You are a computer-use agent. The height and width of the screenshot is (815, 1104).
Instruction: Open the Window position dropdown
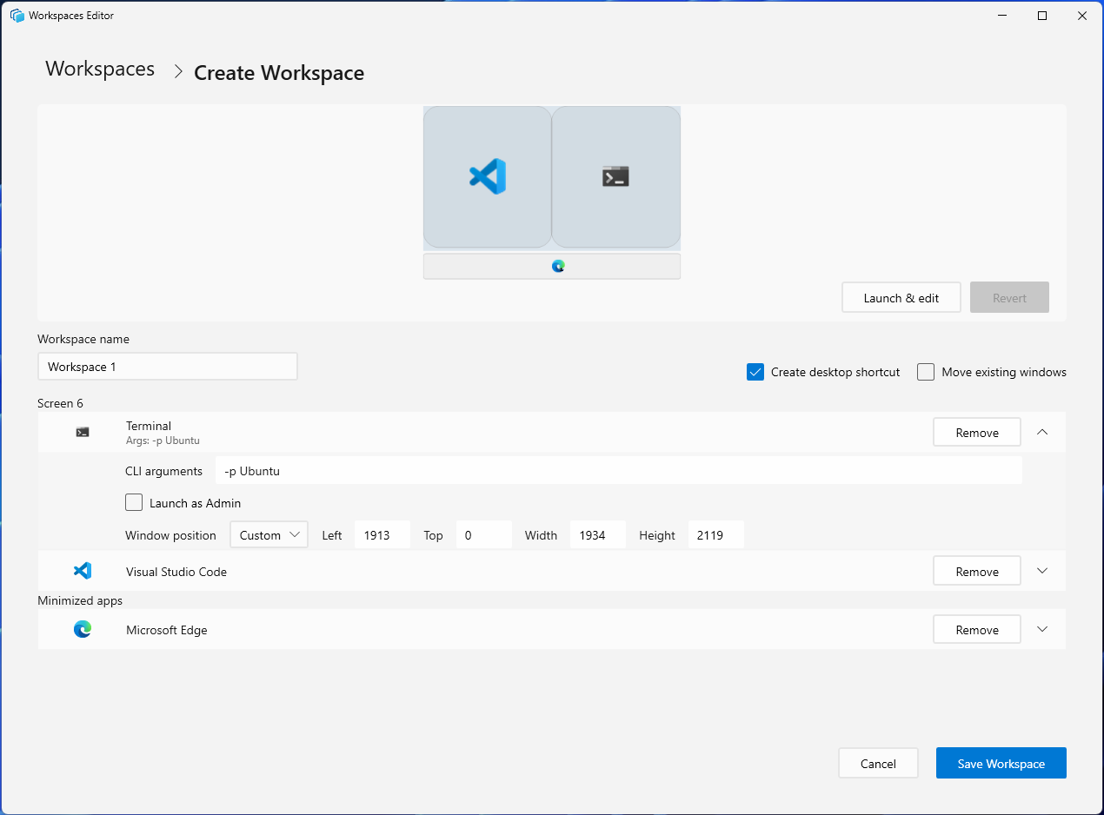269,534
